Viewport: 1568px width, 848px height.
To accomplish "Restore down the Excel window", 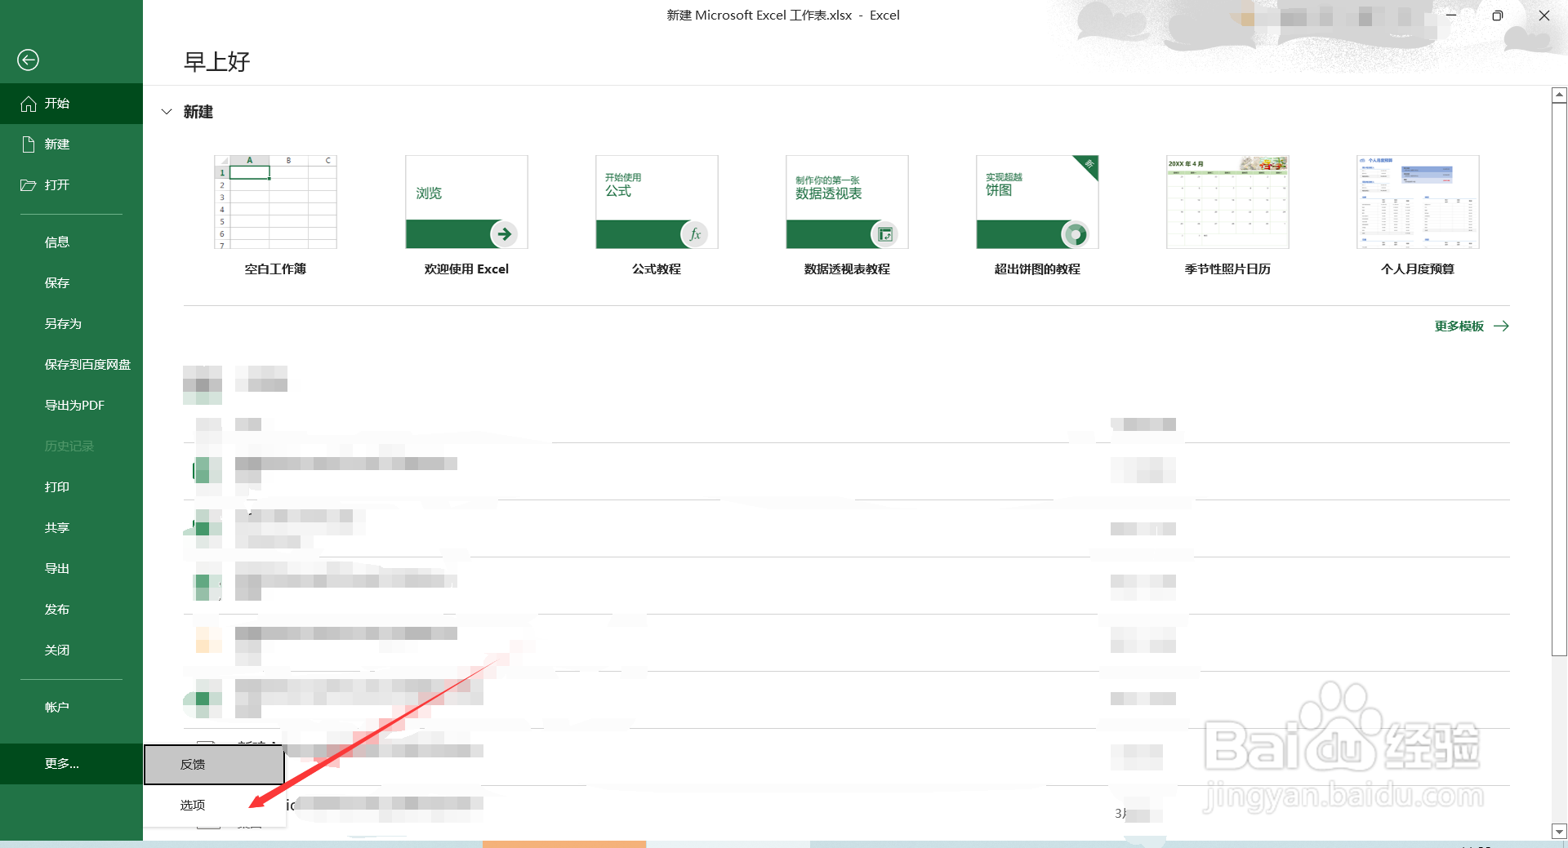I will (x=1497, y=16).
